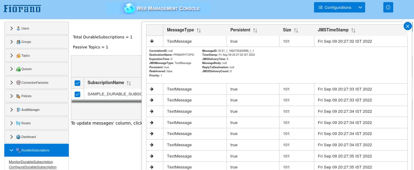Open the Configurations dropdown arrow
This screenshot has width=414, height=170.
360,7
